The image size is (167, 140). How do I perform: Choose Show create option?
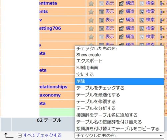click(x=89, y=55)
